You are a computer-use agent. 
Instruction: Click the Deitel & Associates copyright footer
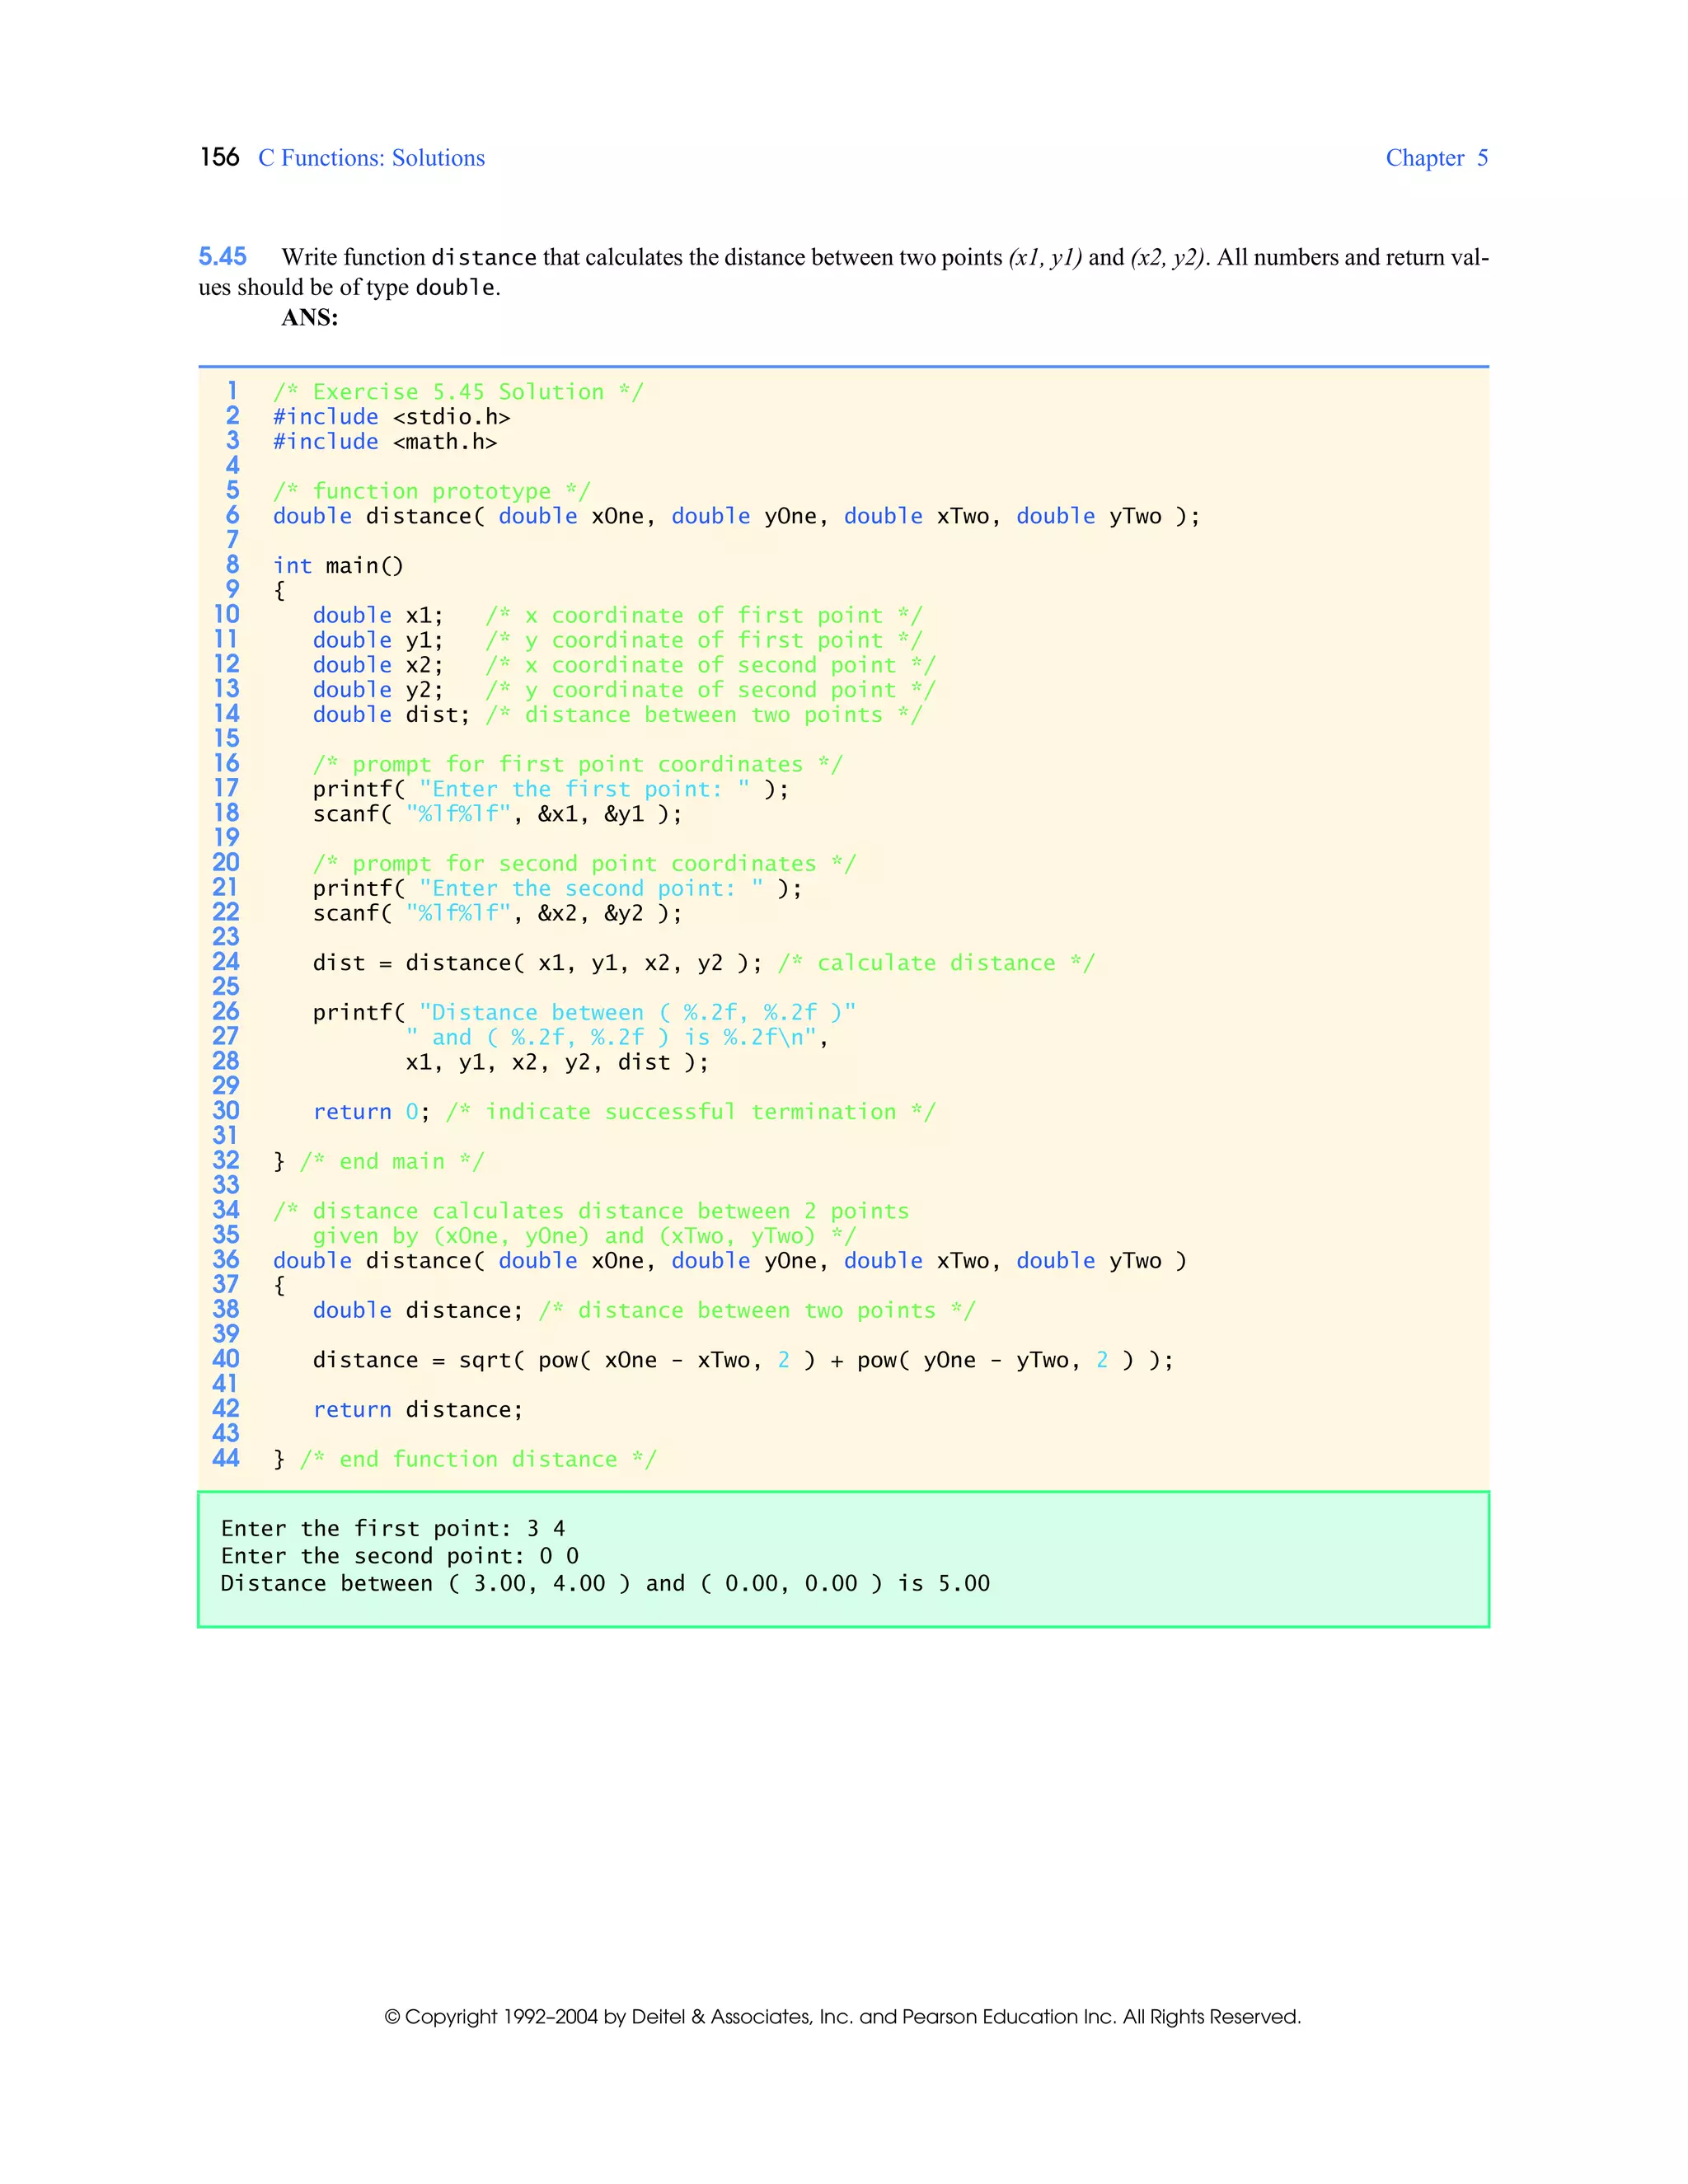(843, 2017)
